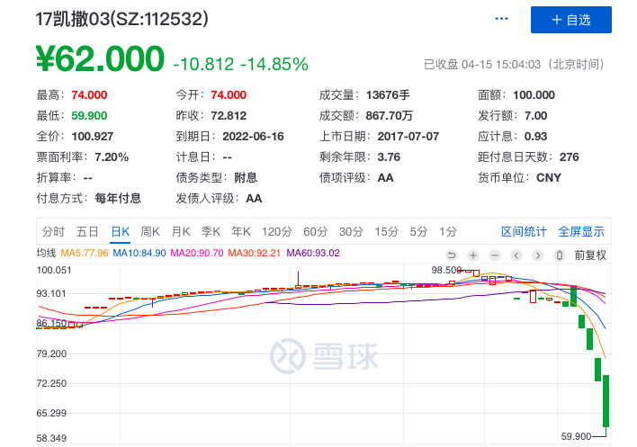
Task: Click the candlestick style icon
Action: tap(560, 255)
